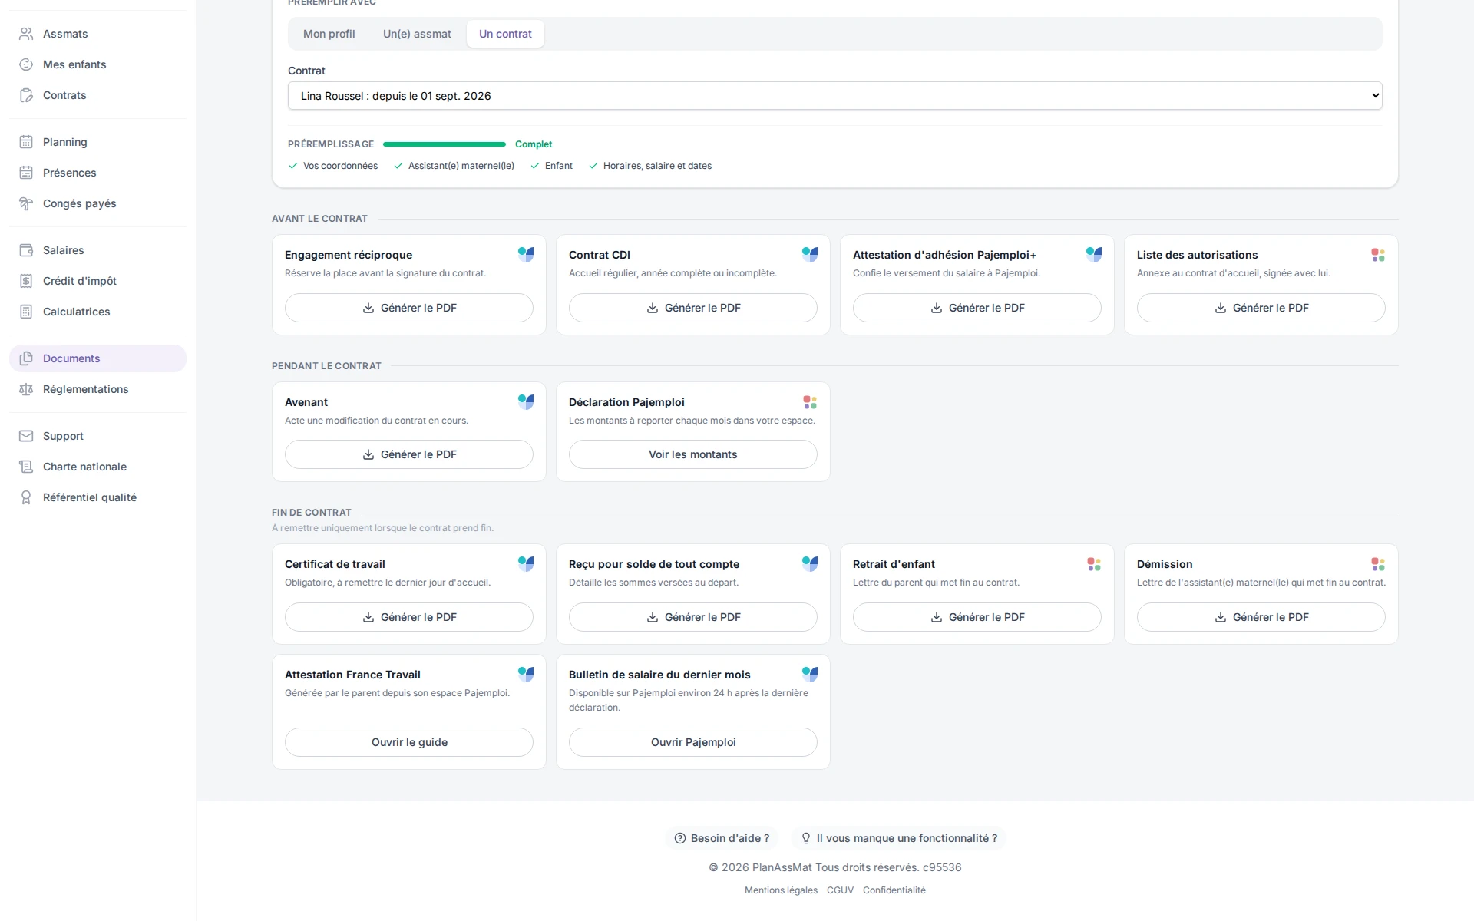
Task: Generate the Contrat CDI PDF
Action: point(692,308)
